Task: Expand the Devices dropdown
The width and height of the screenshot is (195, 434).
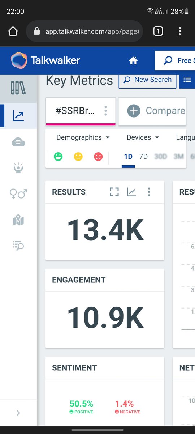Action: click(x=143, y=137)
